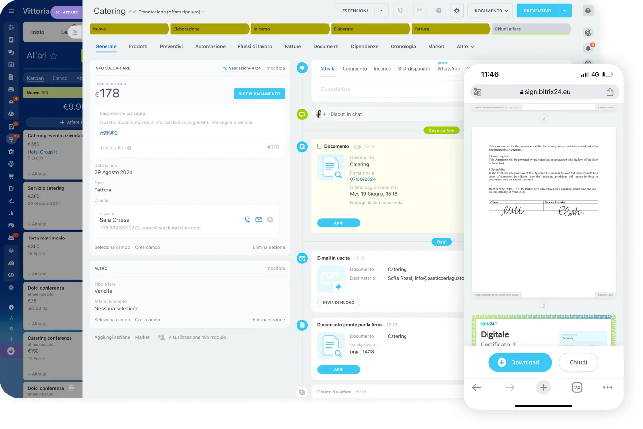Screen dimensions: 643x429
Task: Click the help question mark icon
Action: [588, 11]
